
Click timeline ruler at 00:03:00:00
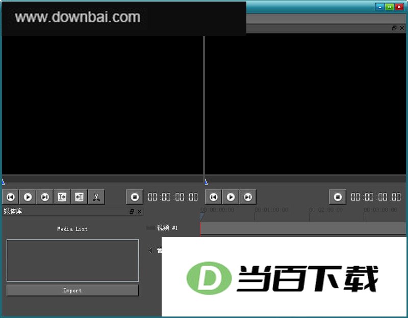pos(380,210)
